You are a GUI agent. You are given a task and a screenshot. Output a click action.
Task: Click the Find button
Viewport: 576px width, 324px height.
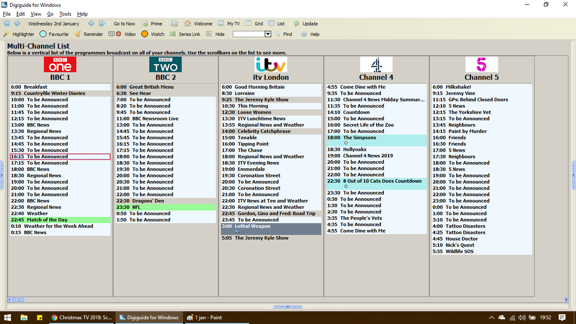coord(283,34)
